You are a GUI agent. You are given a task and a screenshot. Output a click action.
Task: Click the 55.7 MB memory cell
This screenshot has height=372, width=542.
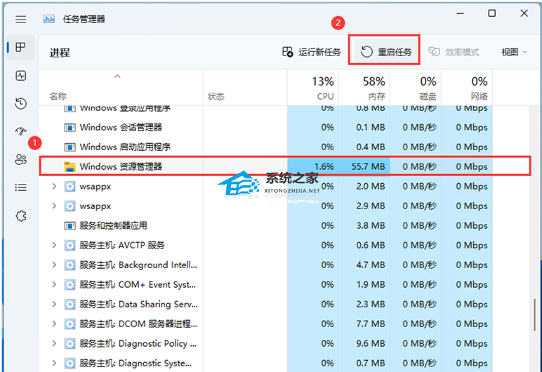click(x=364, y=166)
